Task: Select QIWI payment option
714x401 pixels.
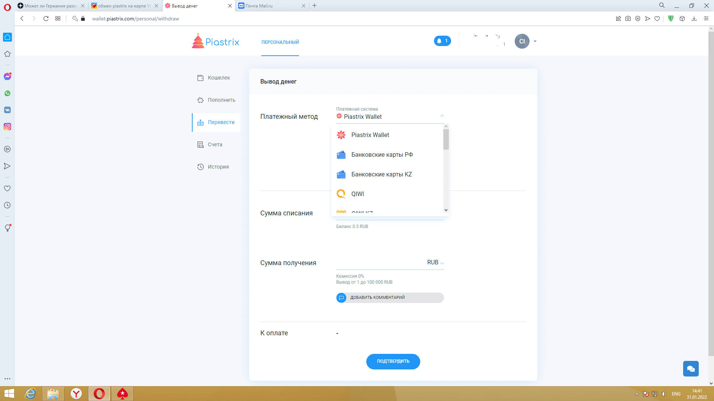Action: pyautogui.click(x=387, y=194)
